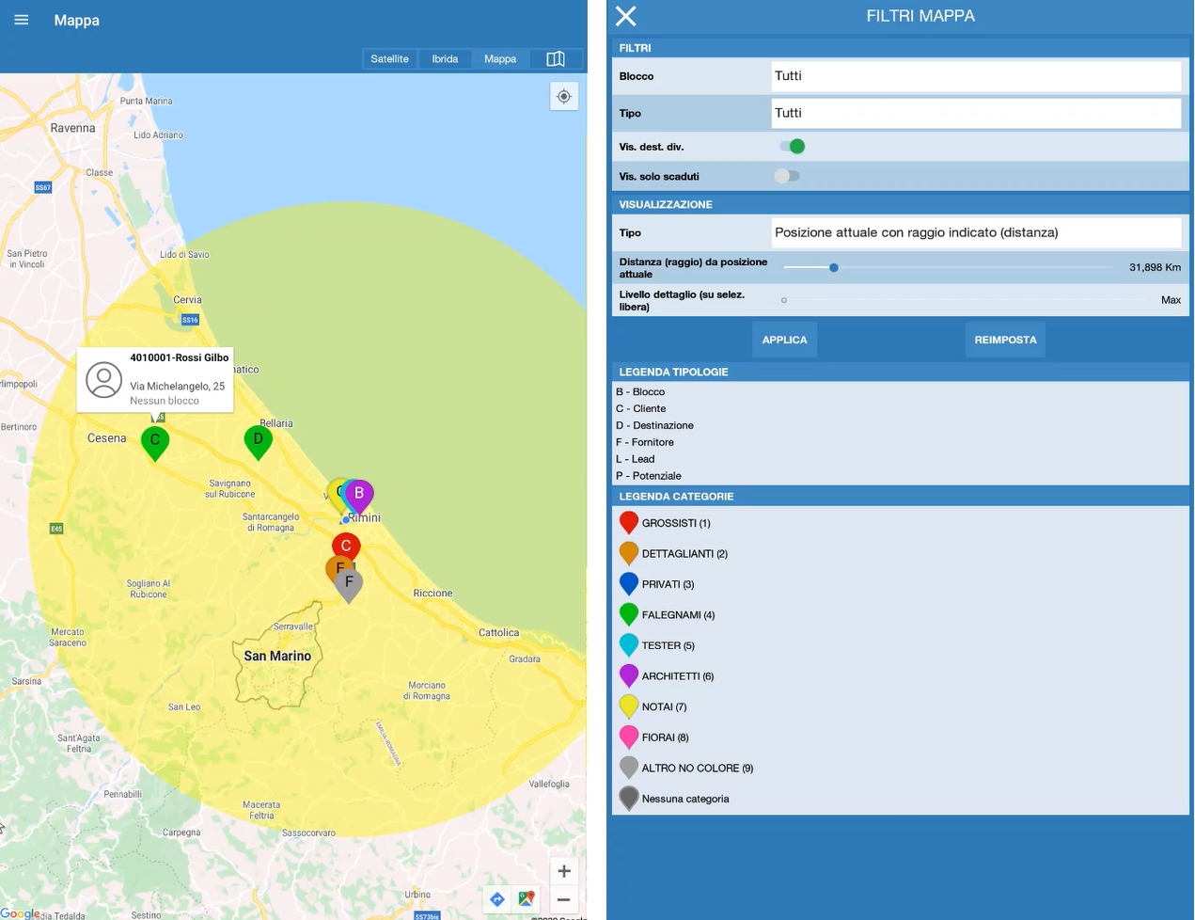Viewport: 1195px width, 920px height.
Task: Switch to Ibrida map view
Action: pyautogui.click(x=445, y=59)
